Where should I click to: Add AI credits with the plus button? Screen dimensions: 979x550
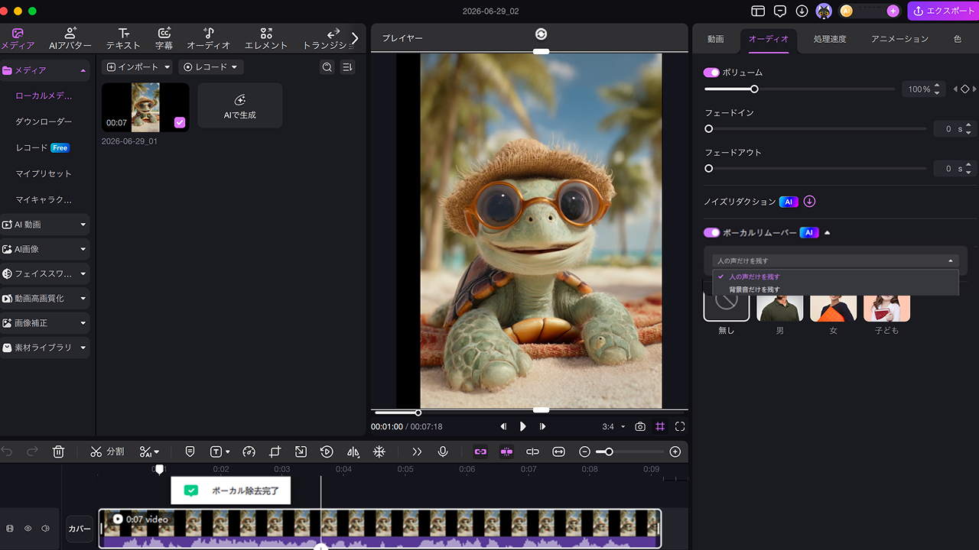point(893,11)
